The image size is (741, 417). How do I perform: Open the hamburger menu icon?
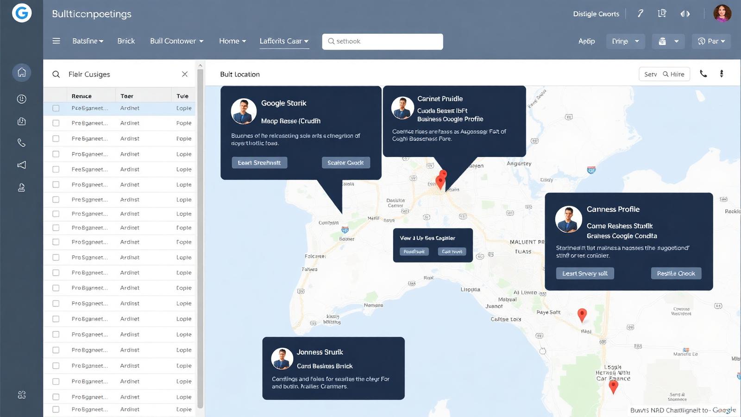point(57,41)
